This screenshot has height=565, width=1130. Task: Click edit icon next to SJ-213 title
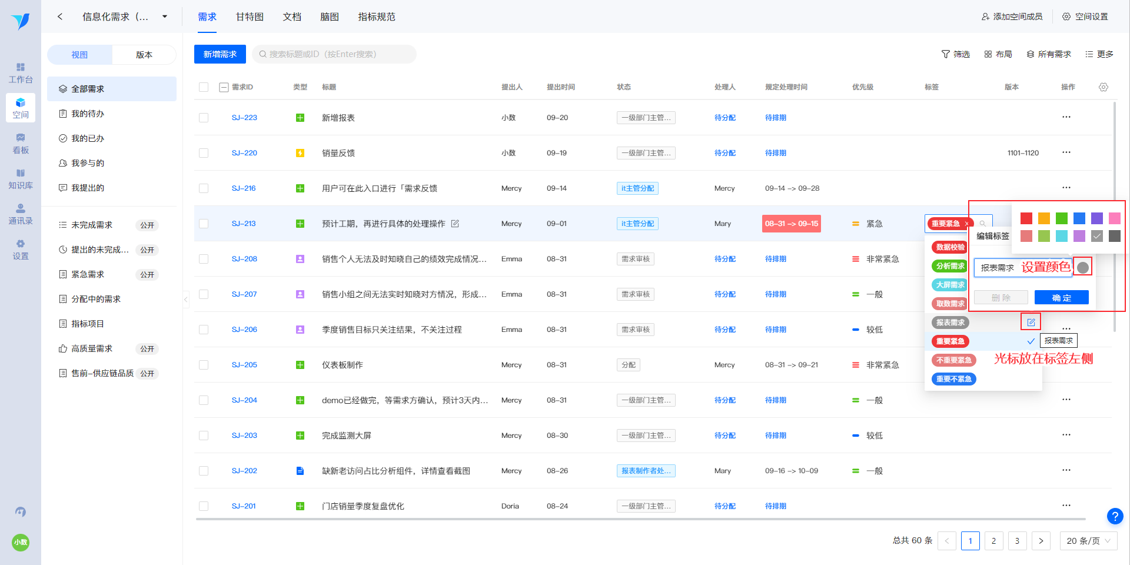pyautogui.click(x=455, y=224)
